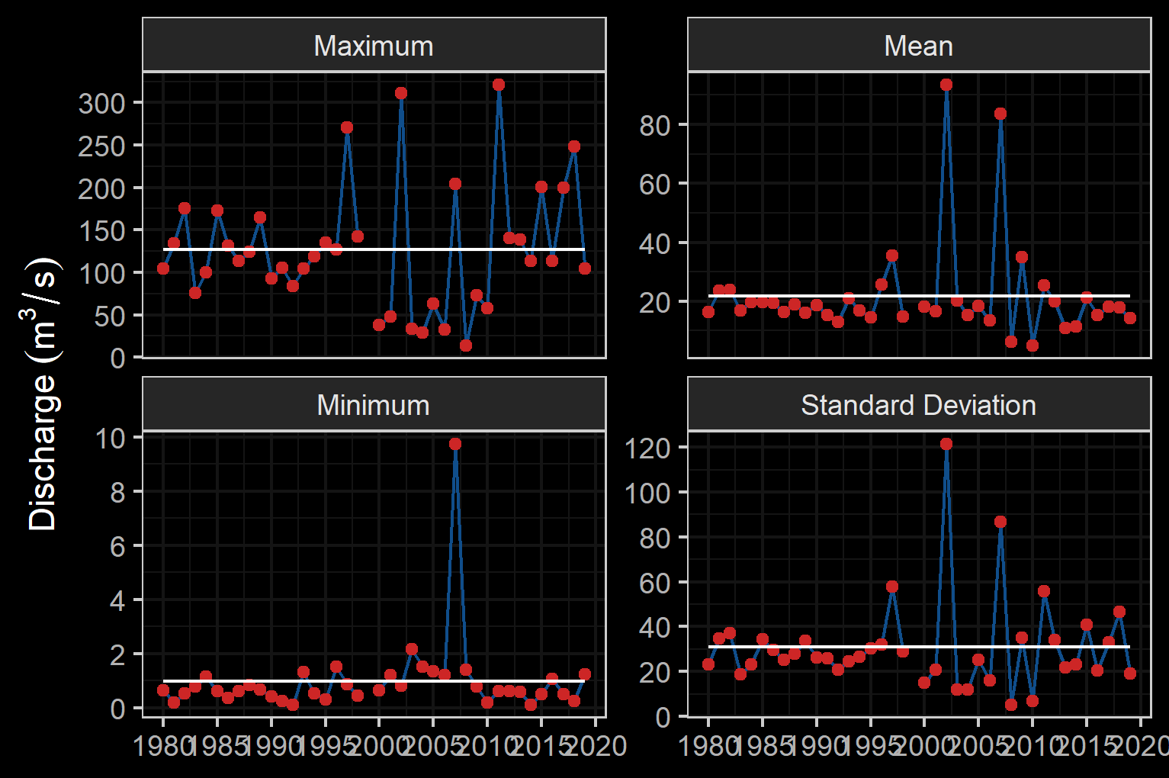Click the Discharge (m³/s) axis label
The image size is (1169, 778).
click(43, 394)
